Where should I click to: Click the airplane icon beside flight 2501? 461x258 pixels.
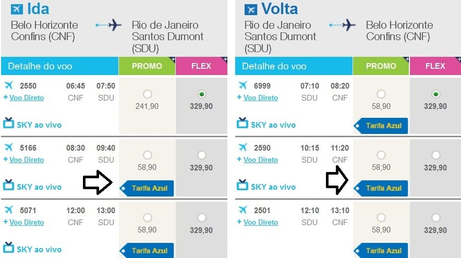(x=242, y=210)
